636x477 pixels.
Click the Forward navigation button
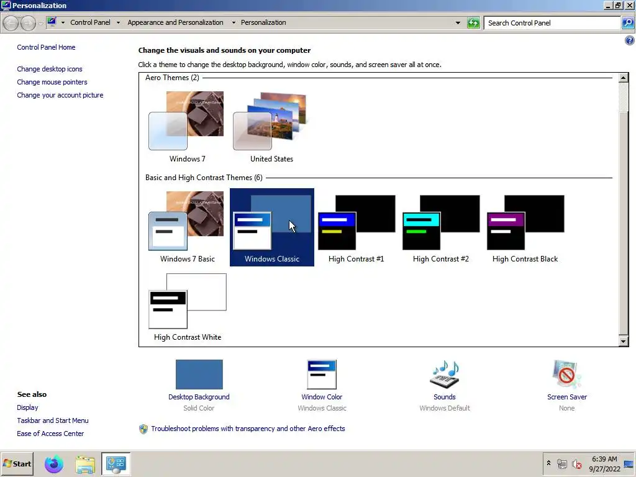pyautogui.click(x=28, y=23)
